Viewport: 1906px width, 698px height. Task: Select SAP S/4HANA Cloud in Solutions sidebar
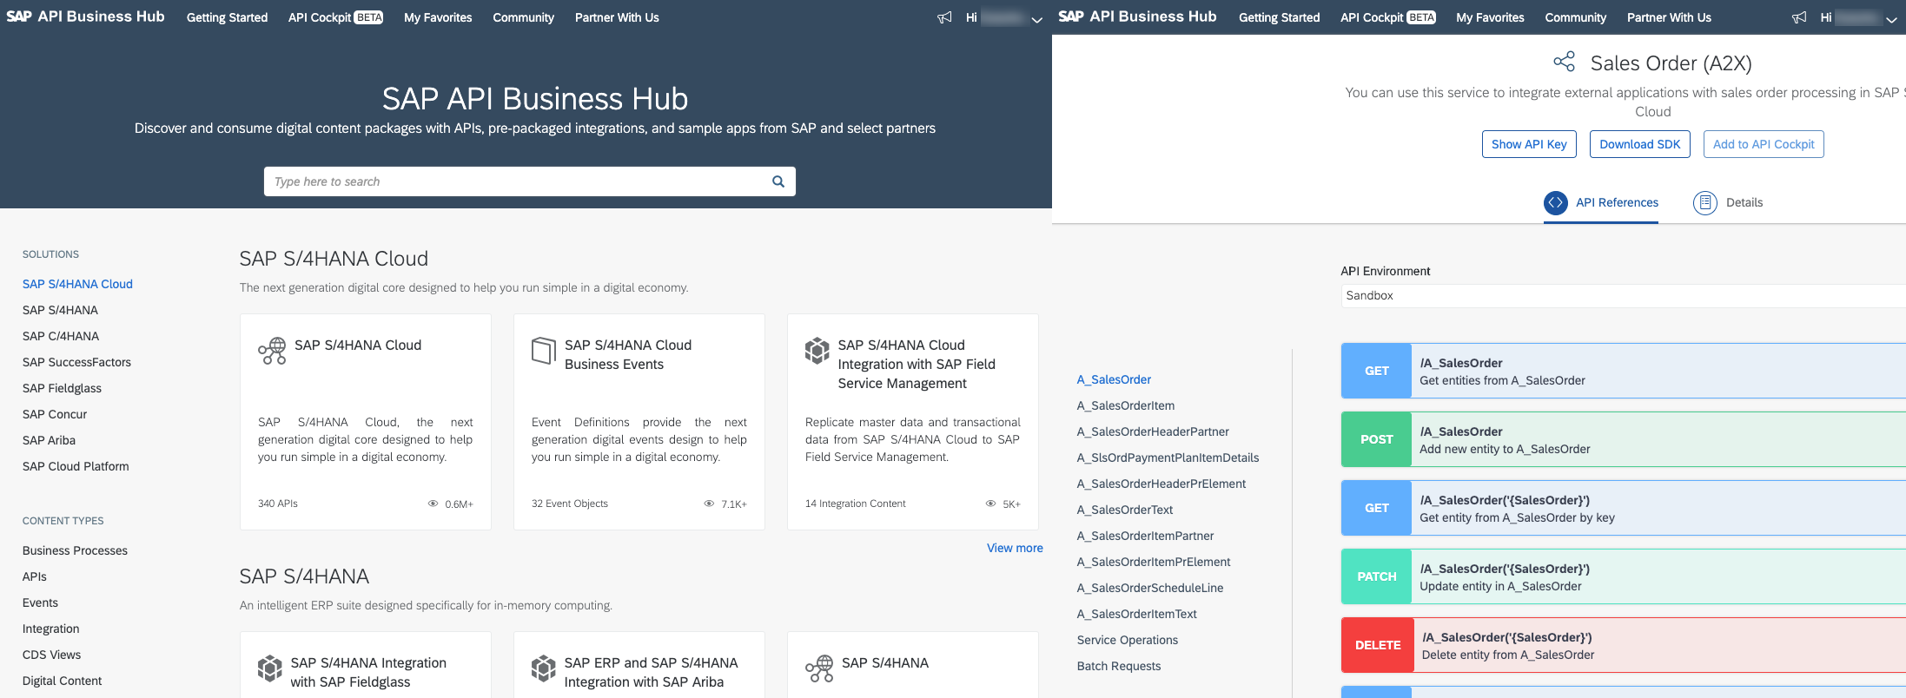[77, 284]
